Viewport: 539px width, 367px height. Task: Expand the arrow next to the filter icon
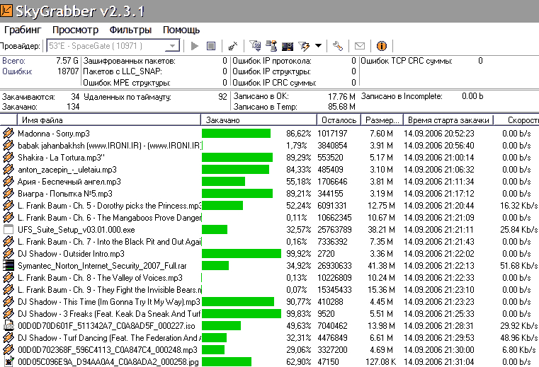tap(319, 46)
